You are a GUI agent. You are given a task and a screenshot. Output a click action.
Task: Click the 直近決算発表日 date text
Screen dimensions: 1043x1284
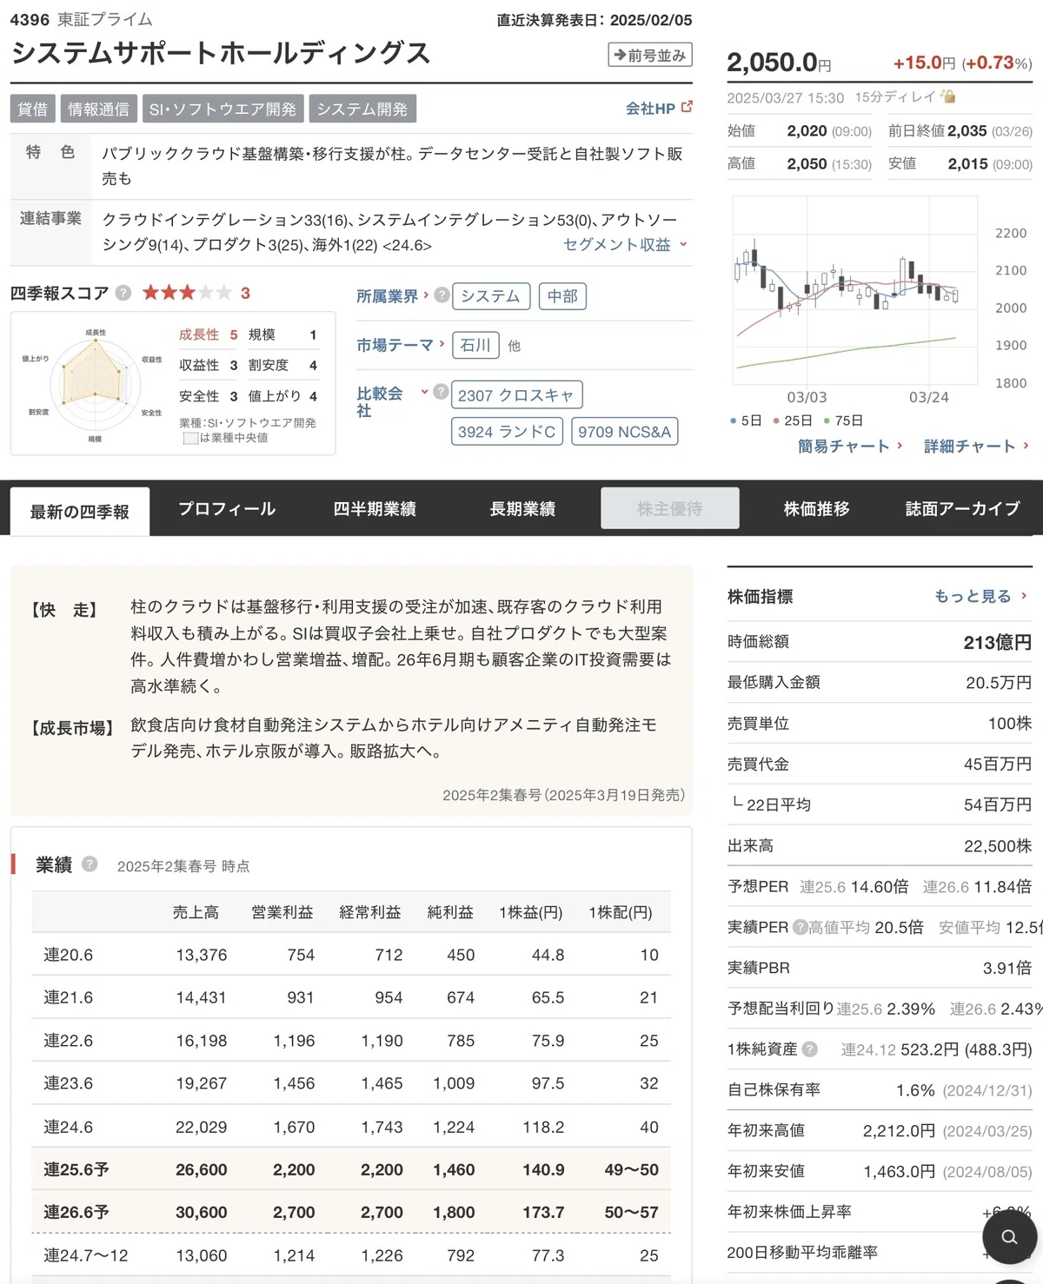[595, 20]
